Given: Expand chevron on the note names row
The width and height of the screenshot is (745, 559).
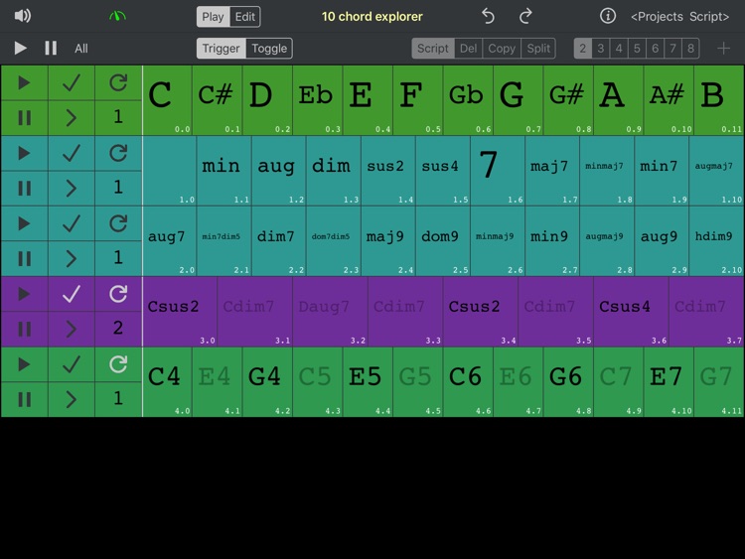Looking at the screenshot, I should pyautogui.click(x=72, y=118).
